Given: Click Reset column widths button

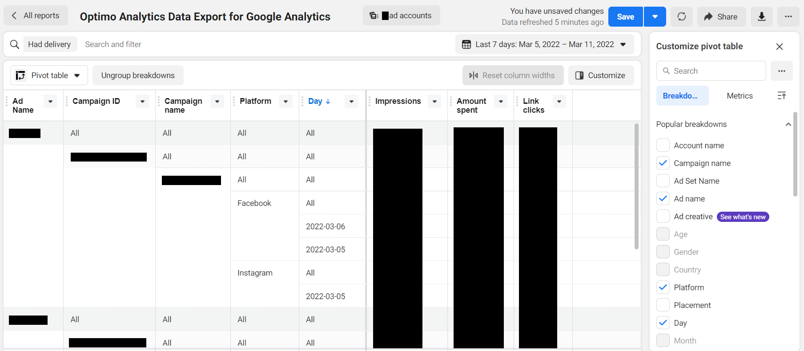Looking at the screenshot, I should point(513,75).
